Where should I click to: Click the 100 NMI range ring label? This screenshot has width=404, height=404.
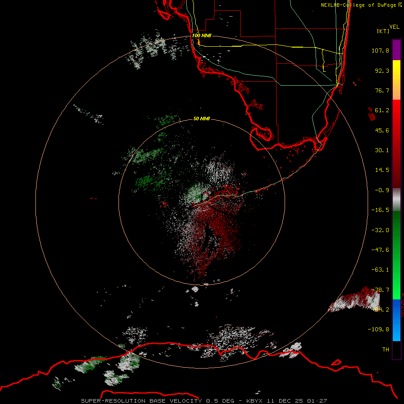202,35
